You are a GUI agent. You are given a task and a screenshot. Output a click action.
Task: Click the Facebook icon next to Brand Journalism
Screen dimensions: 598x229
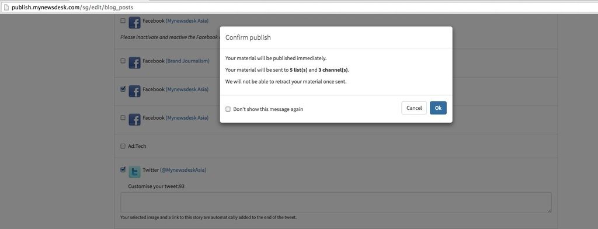coord(134,63)
